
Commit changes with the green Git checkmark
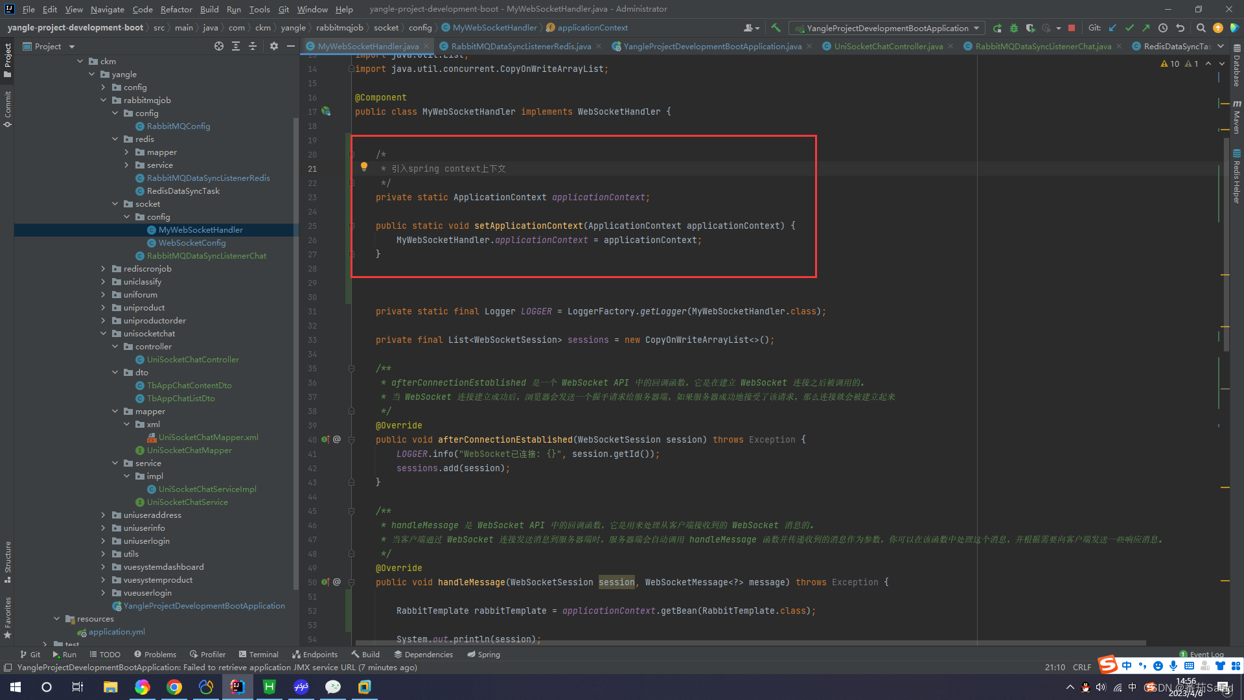click(1129, 28)
